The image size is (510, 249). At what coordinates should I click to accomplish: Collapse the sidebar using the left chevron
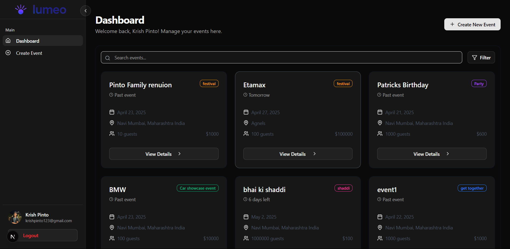(85, 11)
